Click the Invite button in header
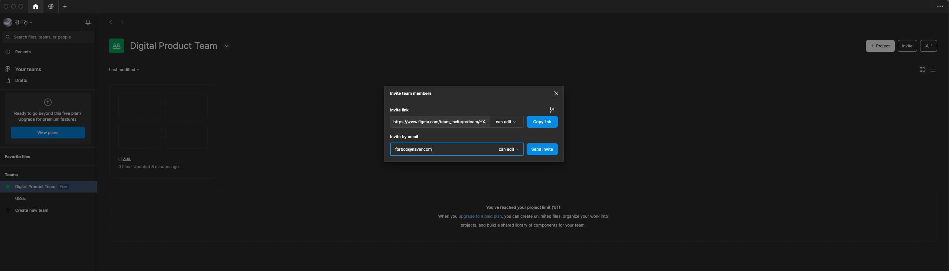This screenshot has height=271, width=949. coord(907,46)
